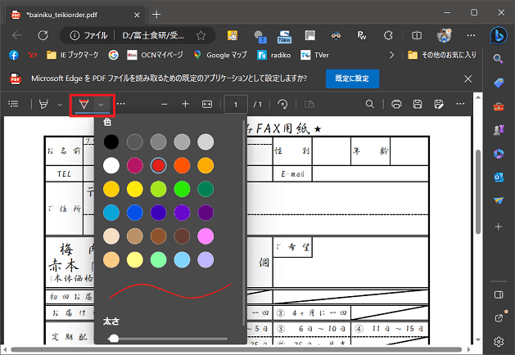Click the page number input field
515x355 pixels.
pos(237,104)
